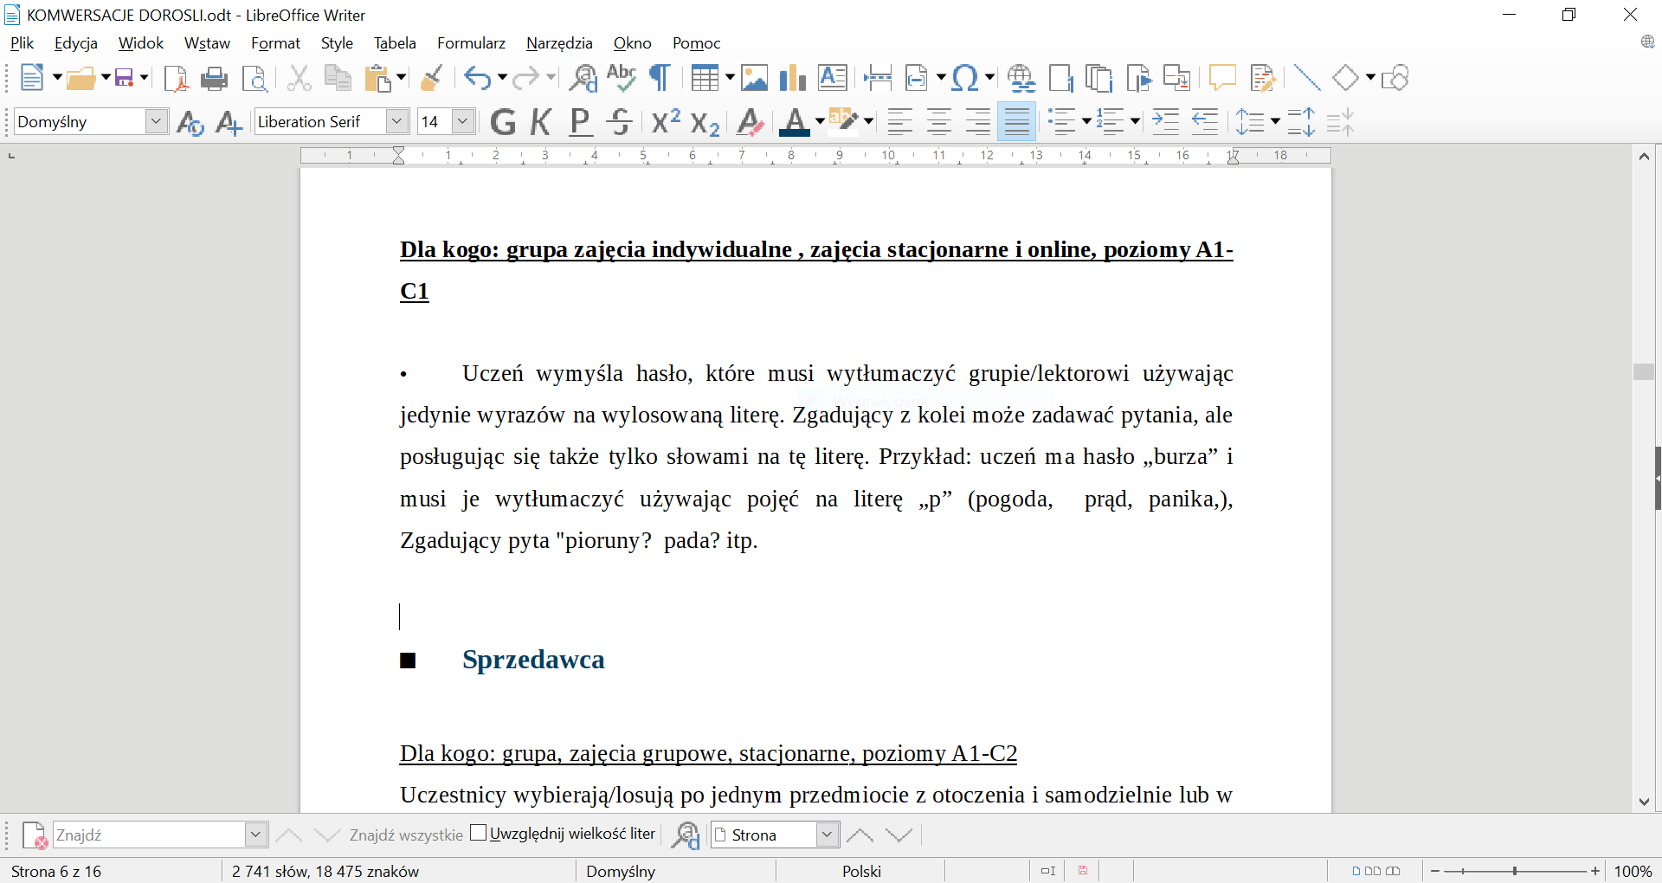Screen dimensions: 1662x883
Task: Open the font size dropdown list
Action: 463,122
